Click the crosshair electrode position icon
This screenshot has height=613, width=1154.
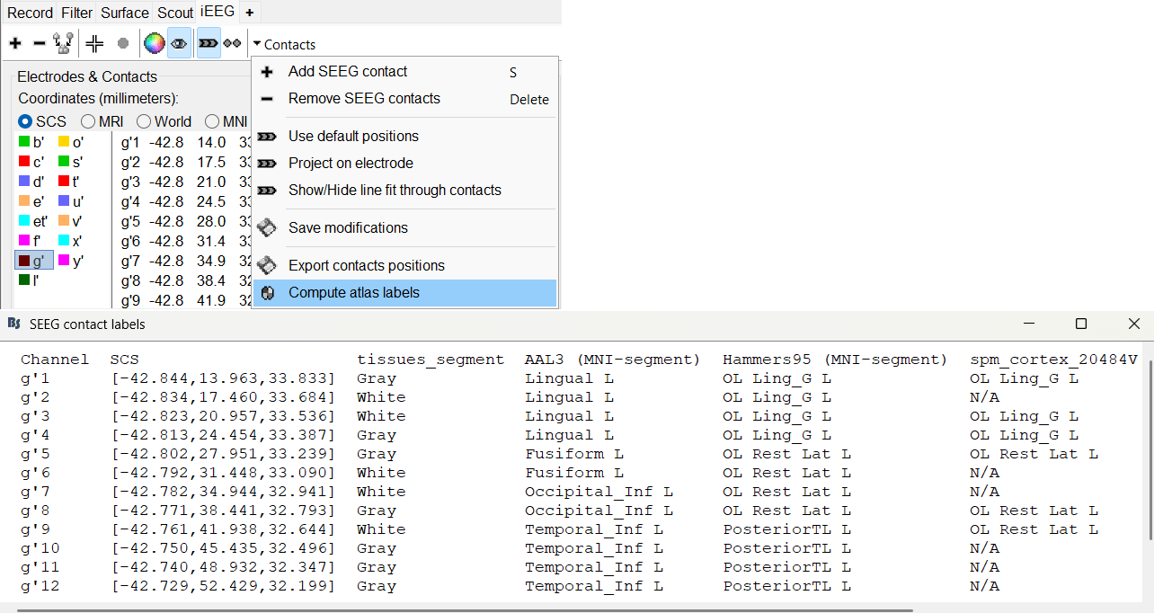[94, 43]
